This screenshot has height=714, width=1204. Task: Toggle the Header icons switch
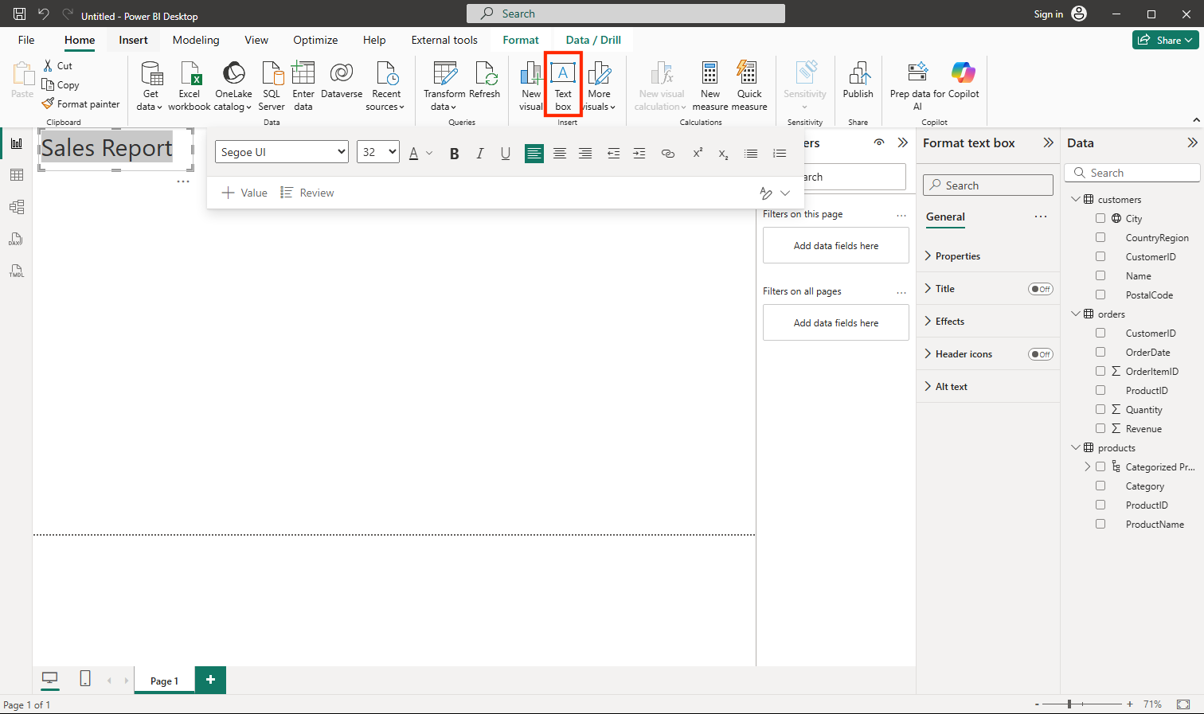click(x=1041, y=354)
